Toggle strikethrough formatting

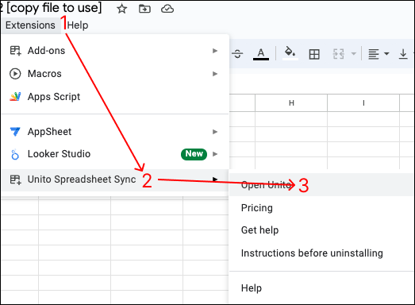coord(238,54)
